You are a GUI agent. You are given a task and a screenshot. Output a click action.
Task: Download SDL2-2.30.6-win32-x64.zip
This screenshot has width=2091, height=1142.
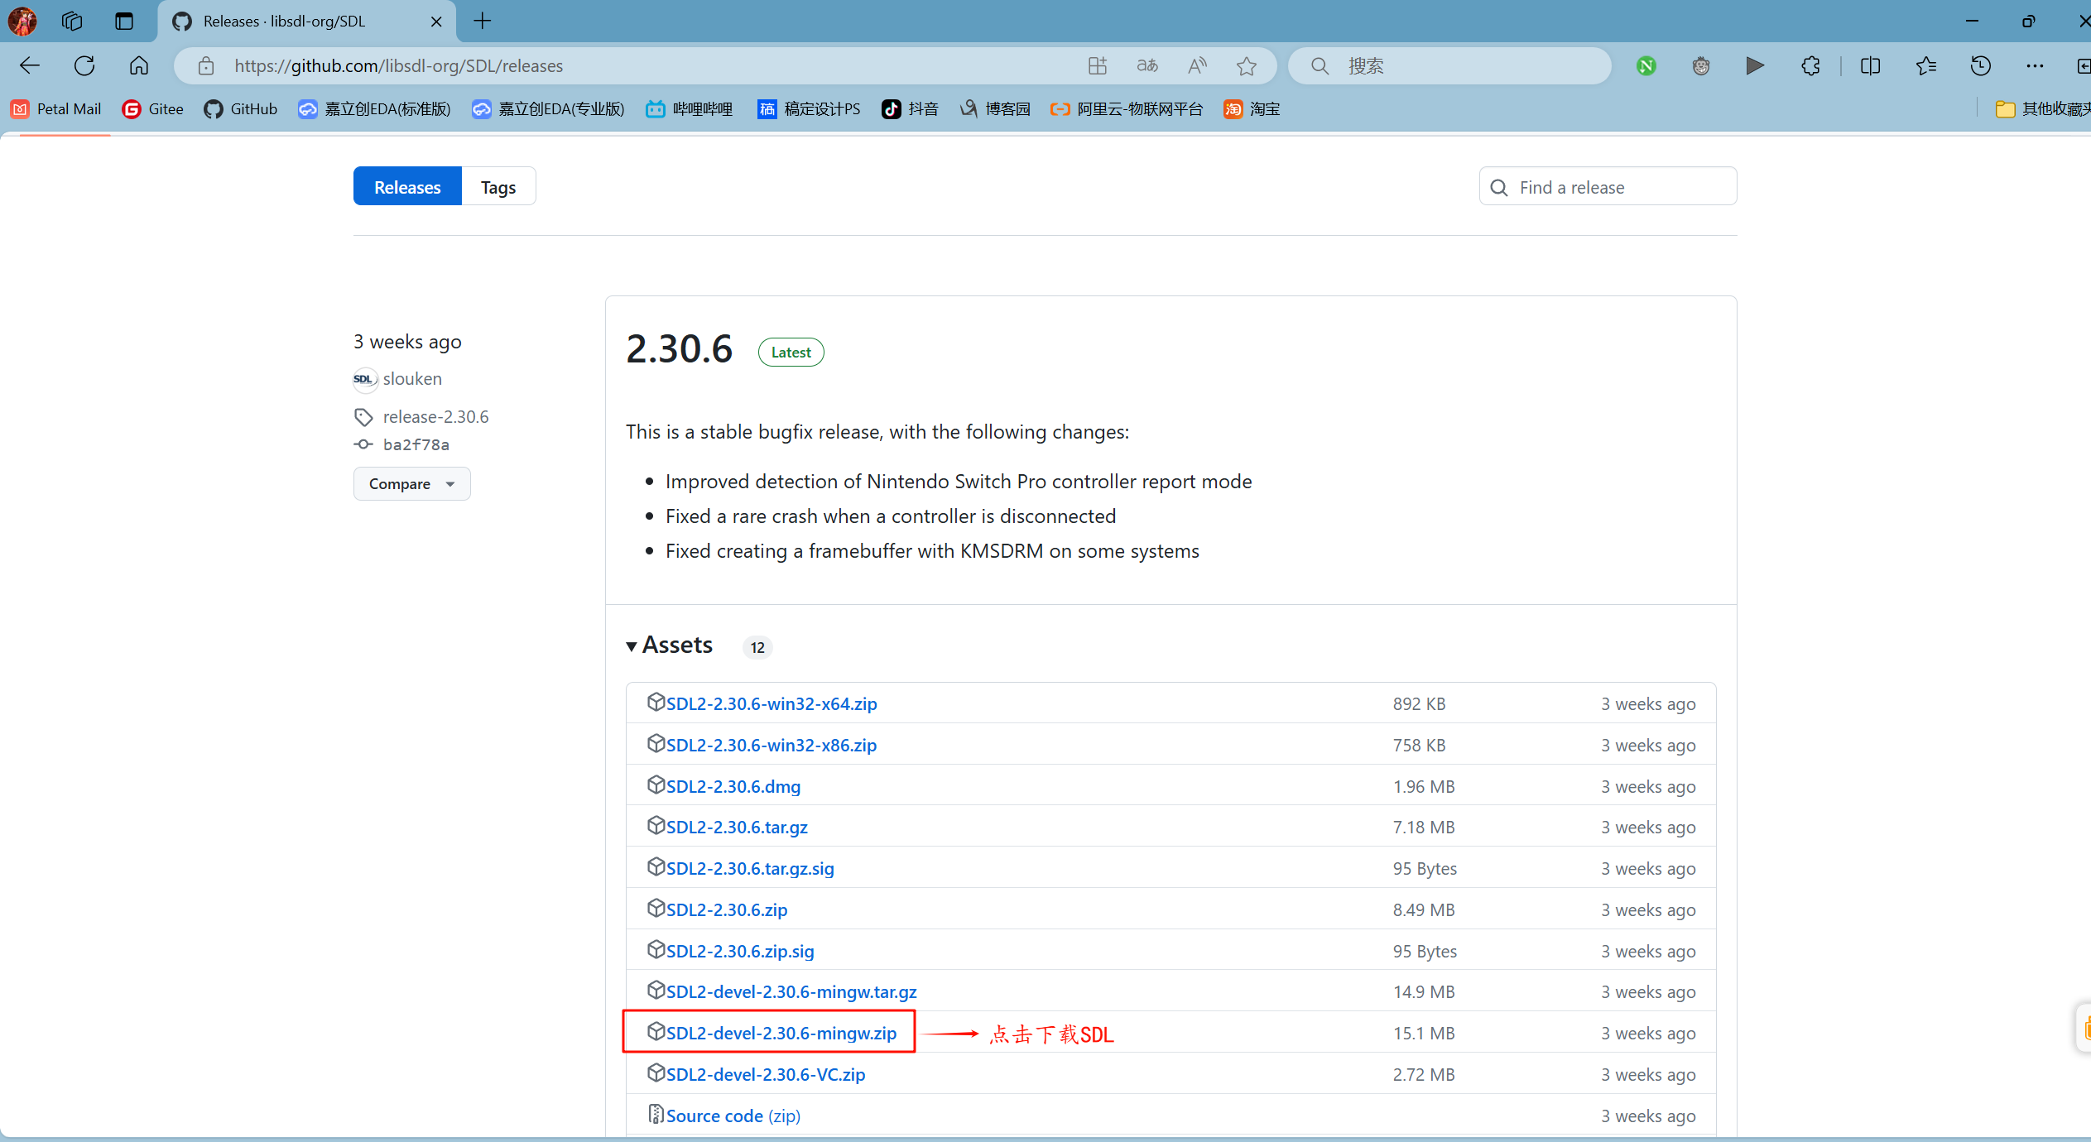[772, 703]
